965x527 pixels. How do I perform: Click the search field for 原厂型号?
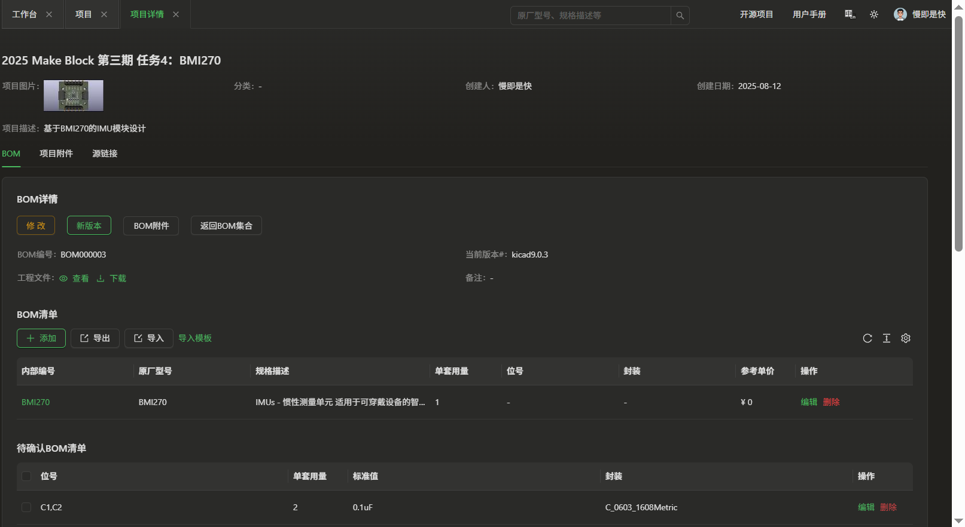[x=590, y=16]
